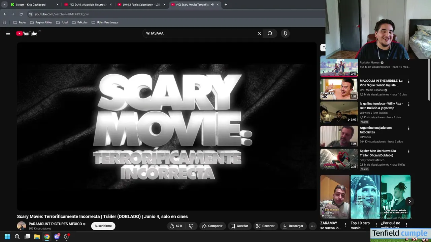Image resolution: width=431 pixels, height=242 pixels.
Task: Go back with the browser back arrow
Action: (5, 14)
